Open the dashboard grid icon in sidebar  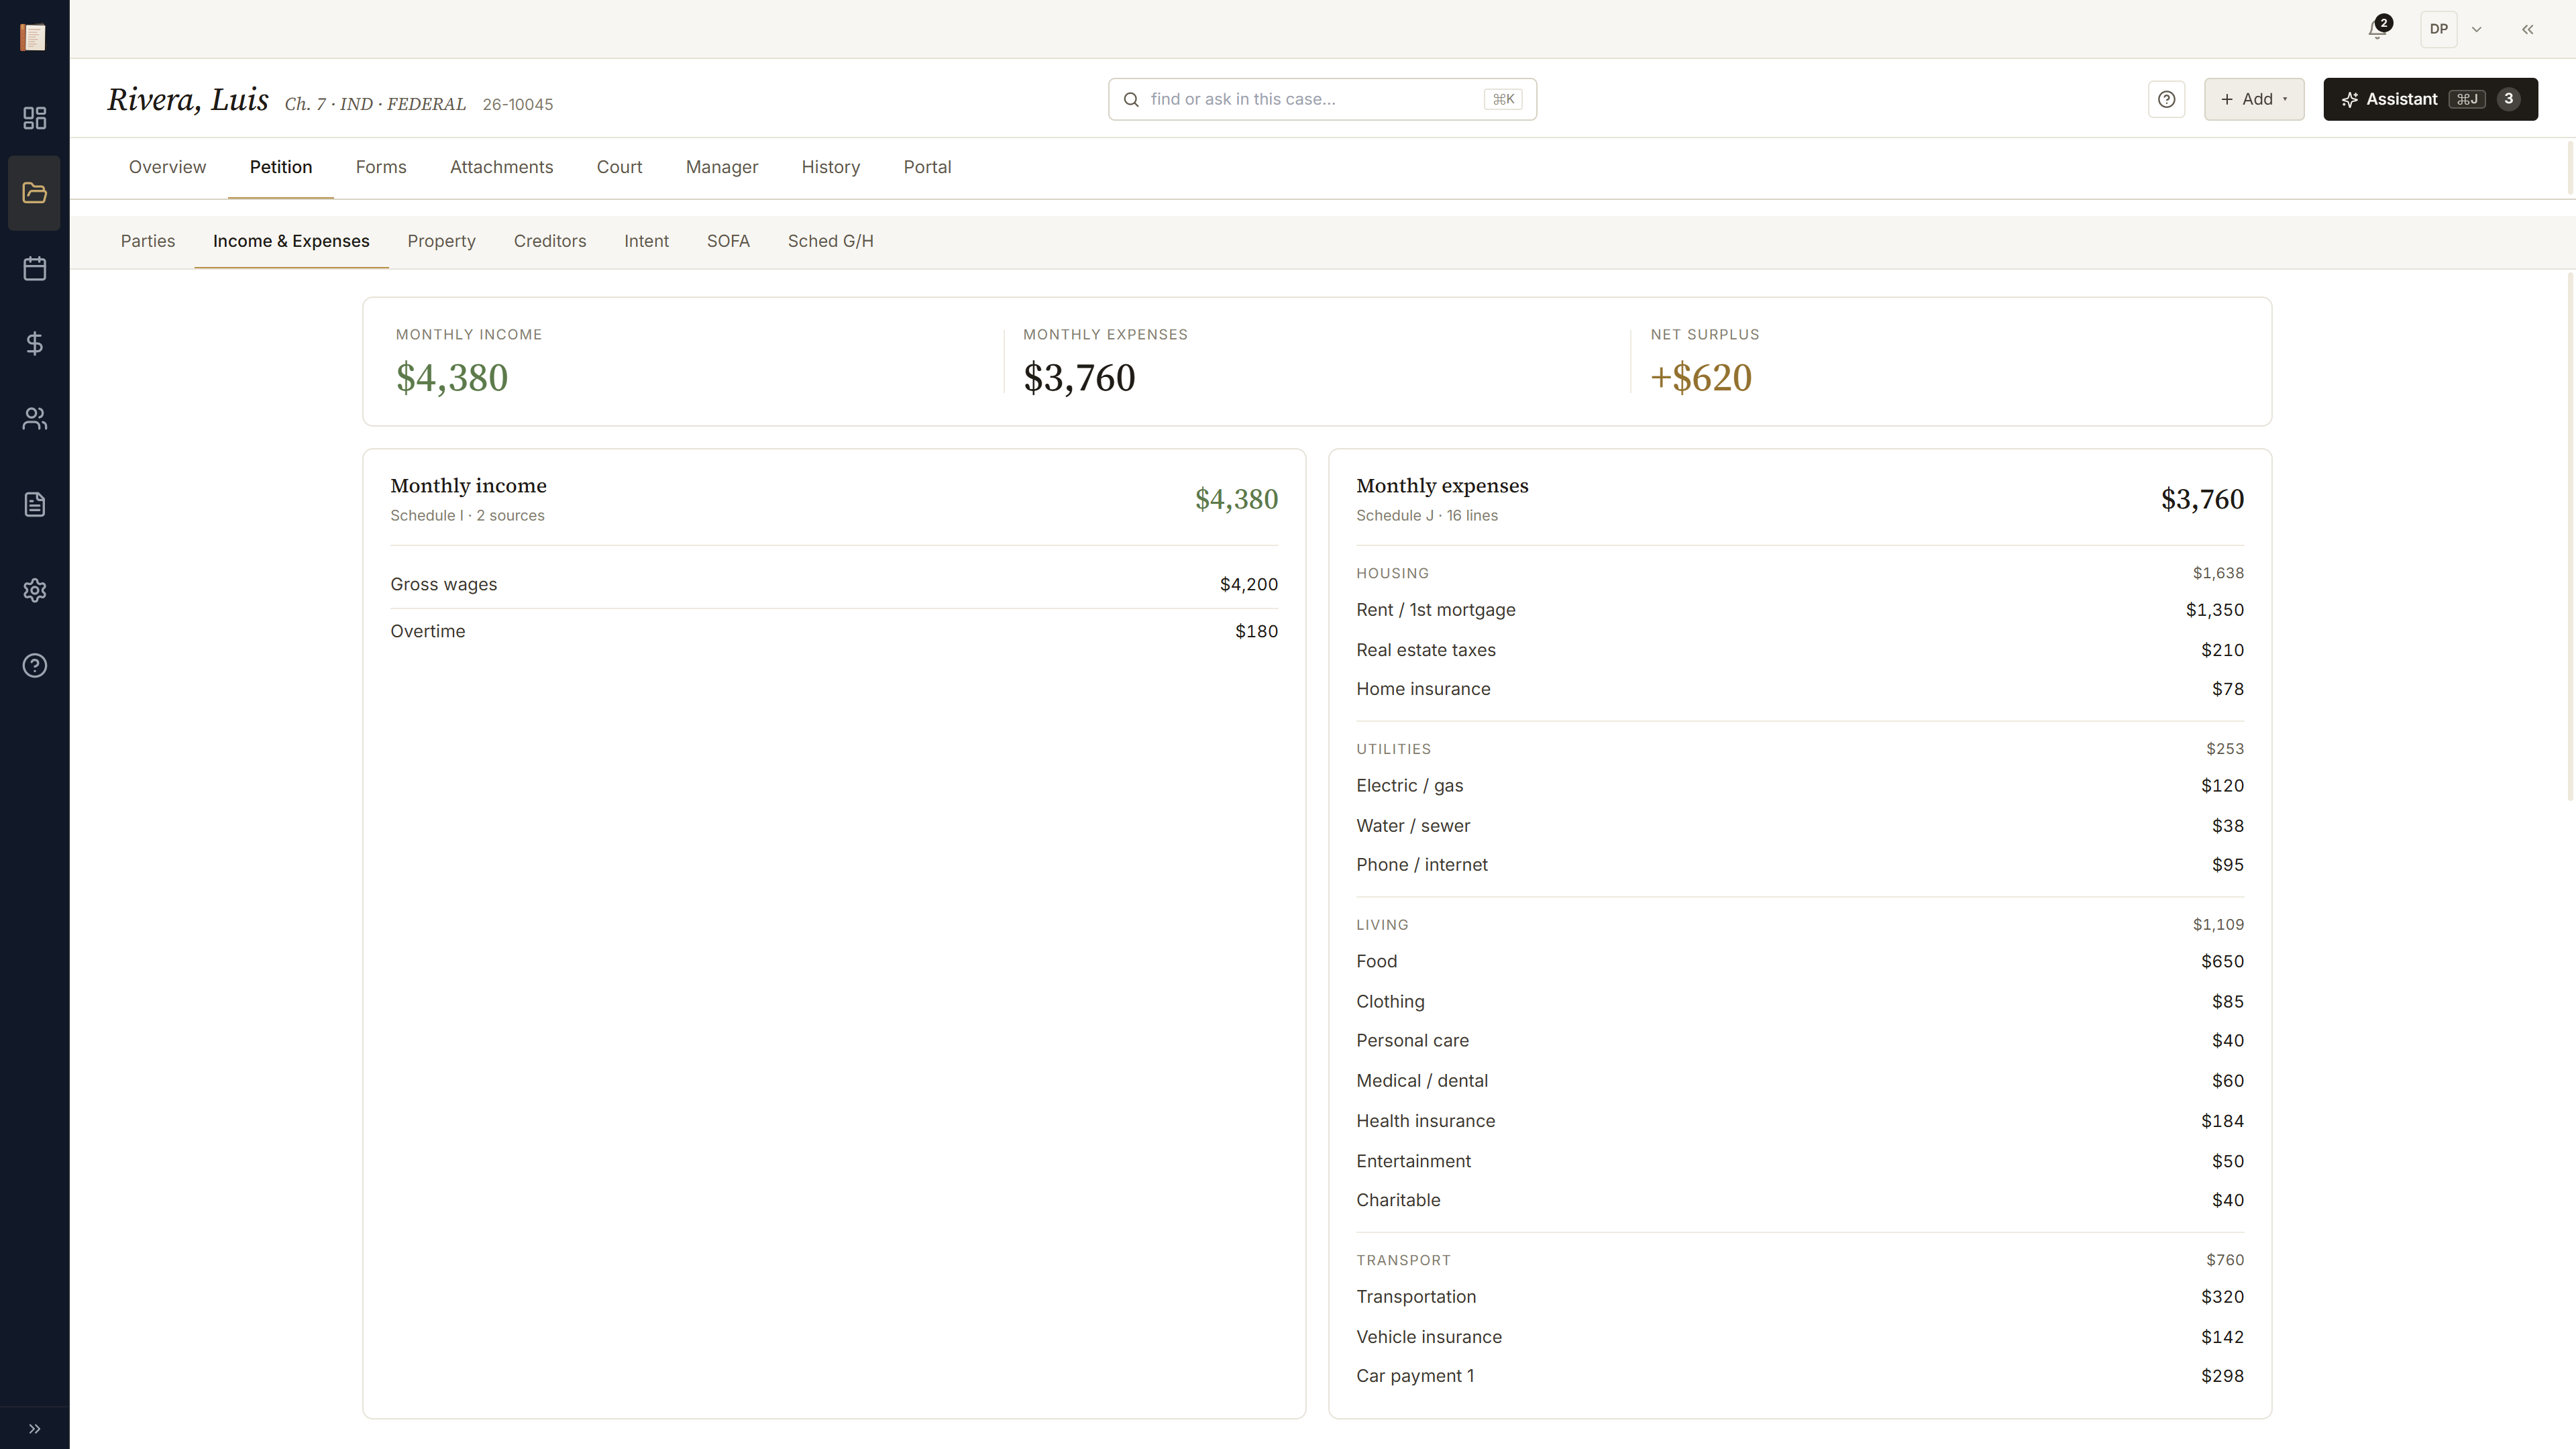34,118
